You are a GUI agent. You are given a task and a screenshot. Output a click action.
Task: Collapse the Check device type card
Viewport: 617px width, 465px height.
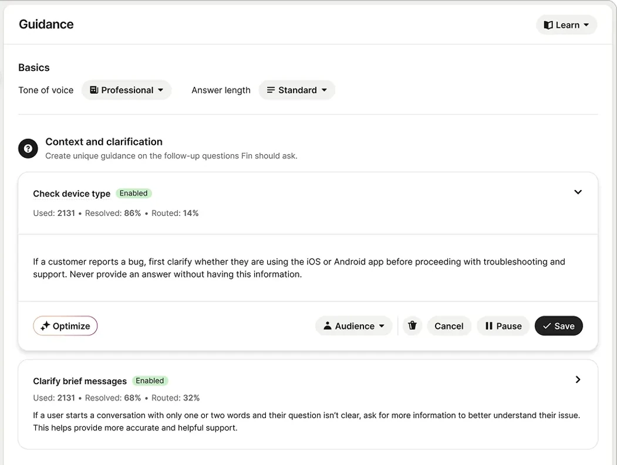(x=578, y=192)
